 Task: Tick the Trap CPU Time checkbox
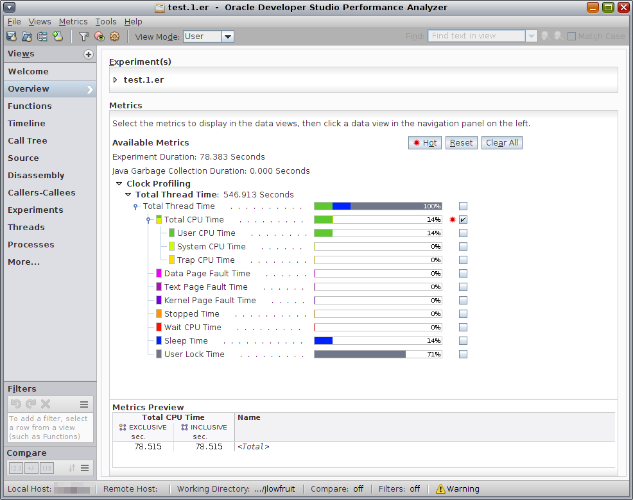point(463,260)
